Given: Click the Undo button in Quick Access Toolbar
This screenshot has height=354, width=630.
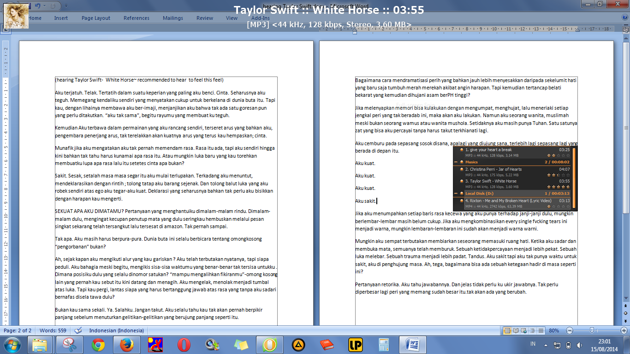Looking at the screenshot, I should click(x=38, y=6).
